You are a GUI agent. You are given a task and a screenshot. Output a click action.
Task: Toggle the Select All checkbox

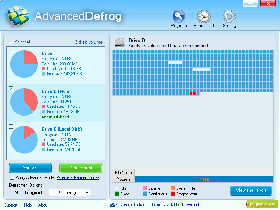[11, 42]
